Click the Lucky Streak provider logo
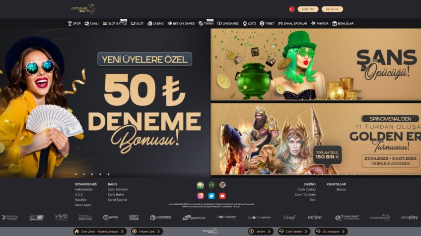Screen dimensions: 421x236 pyautogui.click(x=134, y=217)
